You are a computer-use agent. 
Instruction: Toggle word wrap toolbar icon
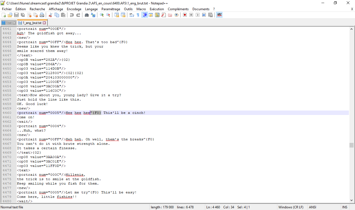132,15
